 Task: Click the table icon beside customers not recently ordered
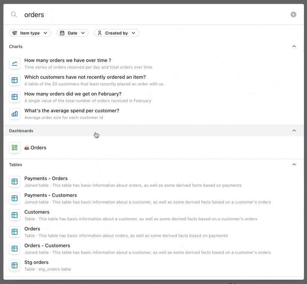[x=15, y=80]
